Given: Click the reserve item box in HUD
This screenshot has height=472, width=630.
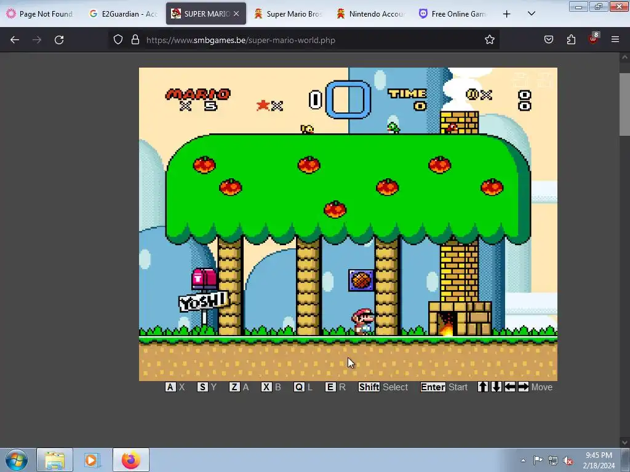Looking at the screenshot, I should pyautogui.click(x=348, y=100).
